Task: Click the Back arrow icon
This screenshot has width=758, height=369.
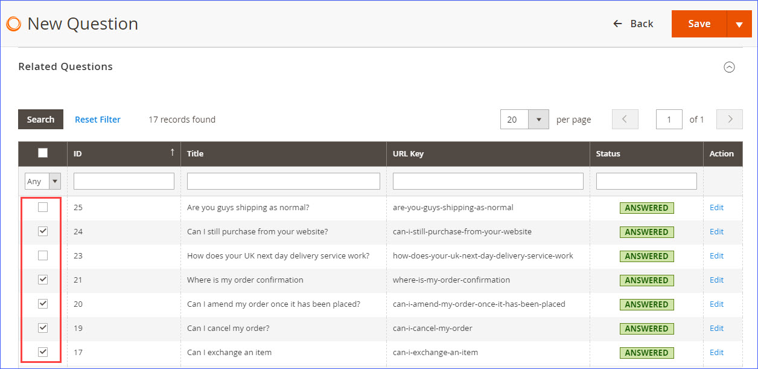Action: pos(616,24)
